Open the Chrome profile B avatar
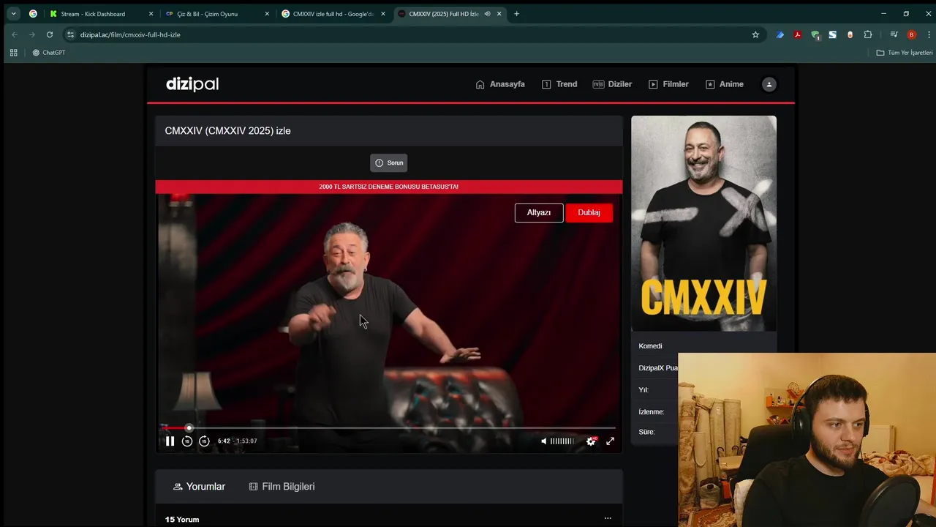936x527 pixels. 911,34
